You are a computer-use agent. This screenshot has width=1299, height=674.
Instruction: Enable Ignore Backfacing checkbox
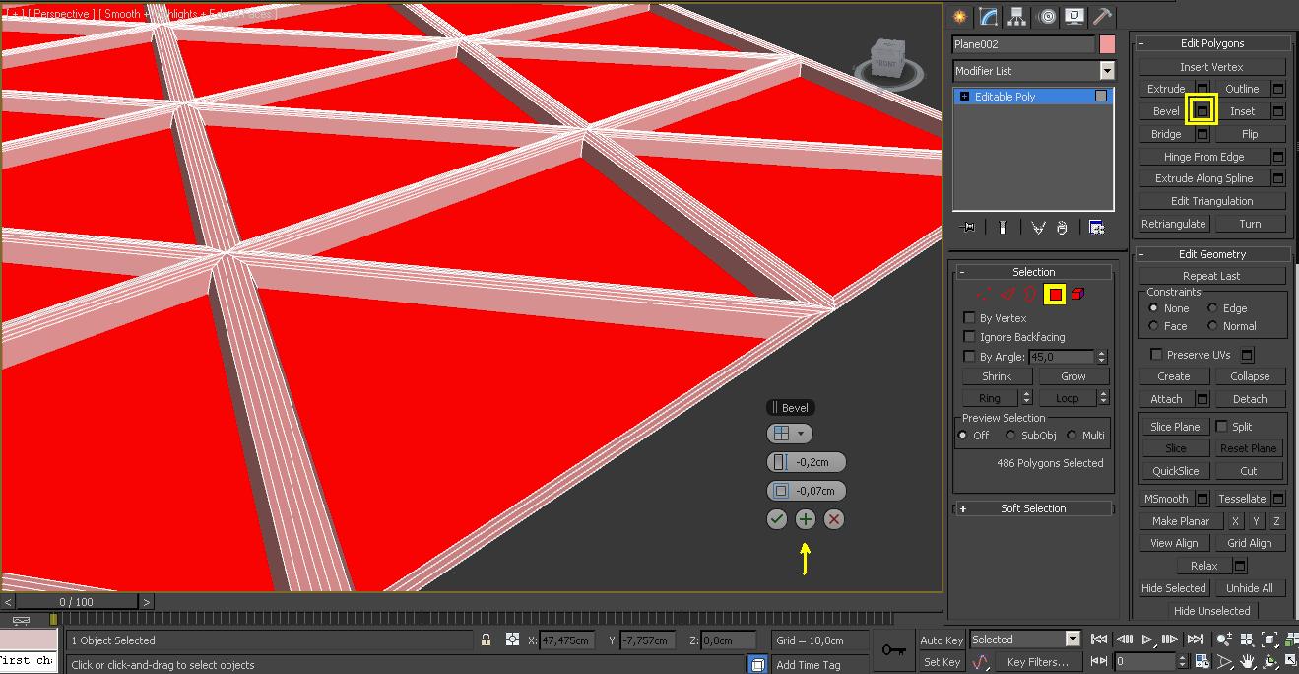tap(969, 337)
